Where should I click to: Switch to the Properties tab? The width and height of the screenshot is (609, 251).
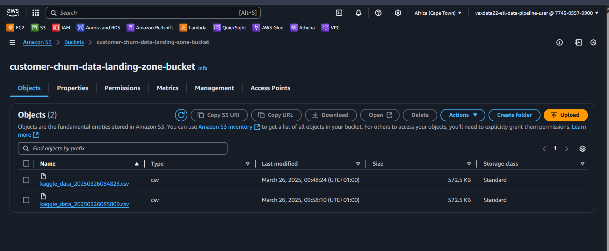coord(73,88)
